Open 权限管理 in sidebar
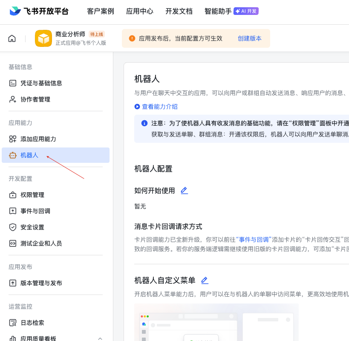Screen dimensions: 349x341 (x=56, y=195)
